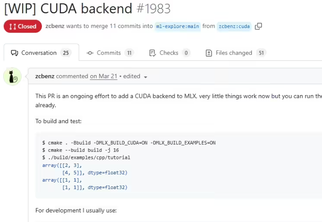Open the ml-explore:main base branch link

tap(178, 27)
